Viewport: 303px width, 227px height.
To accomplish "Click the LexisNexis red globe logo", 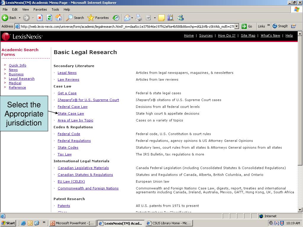I will pos(6,36).
